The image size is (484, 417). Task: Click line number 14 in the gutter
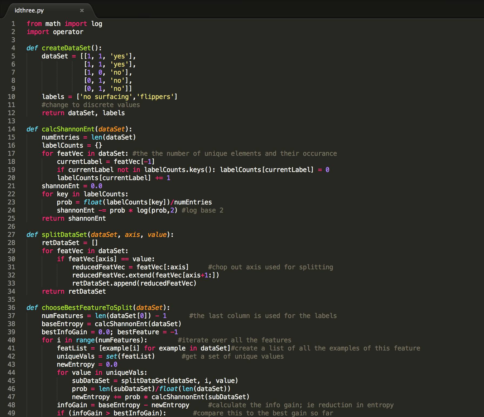point(11,129)
